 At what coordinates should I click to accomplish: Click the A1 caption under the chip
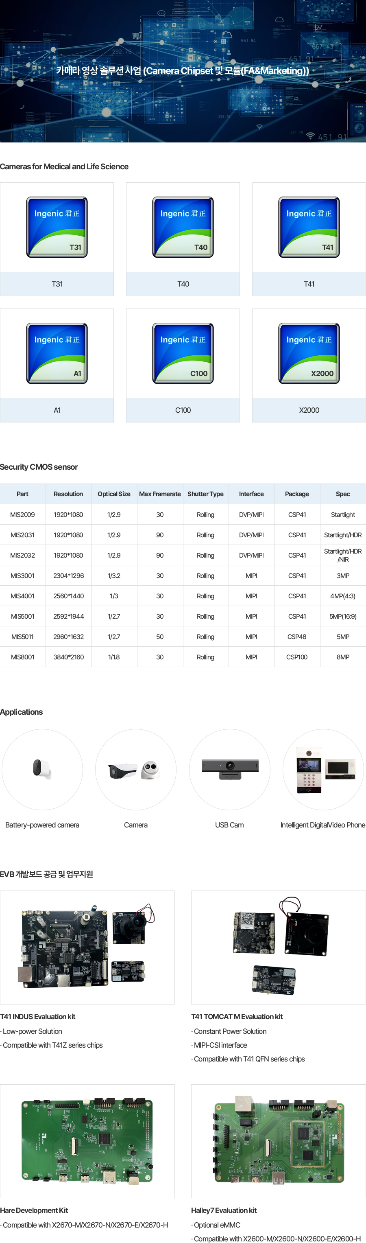57,410
